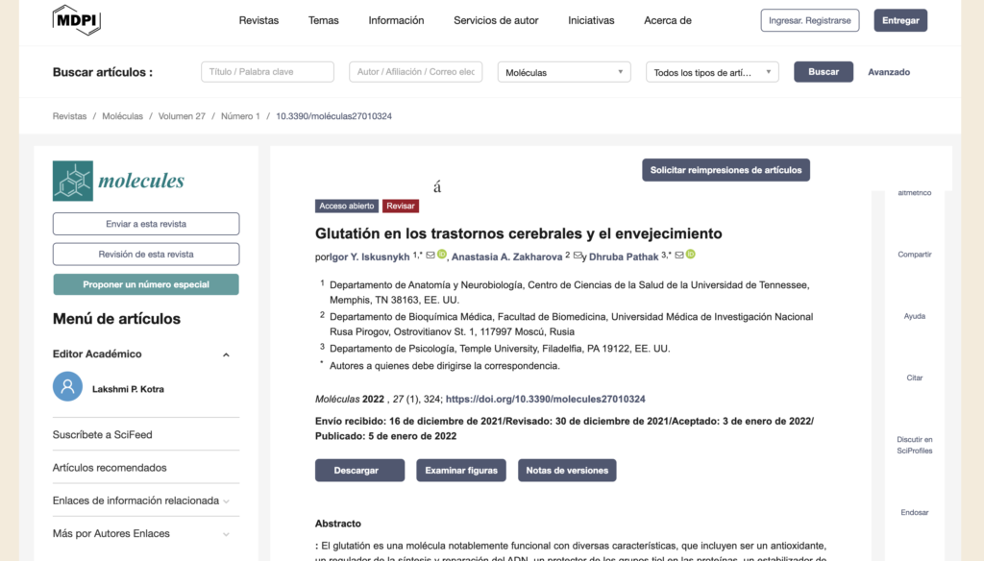The height and width of the screenshot is (561, 984).
Task: Expand Enlaces de información relacionada
Action: pyautogui.click(x=226, y=500)
